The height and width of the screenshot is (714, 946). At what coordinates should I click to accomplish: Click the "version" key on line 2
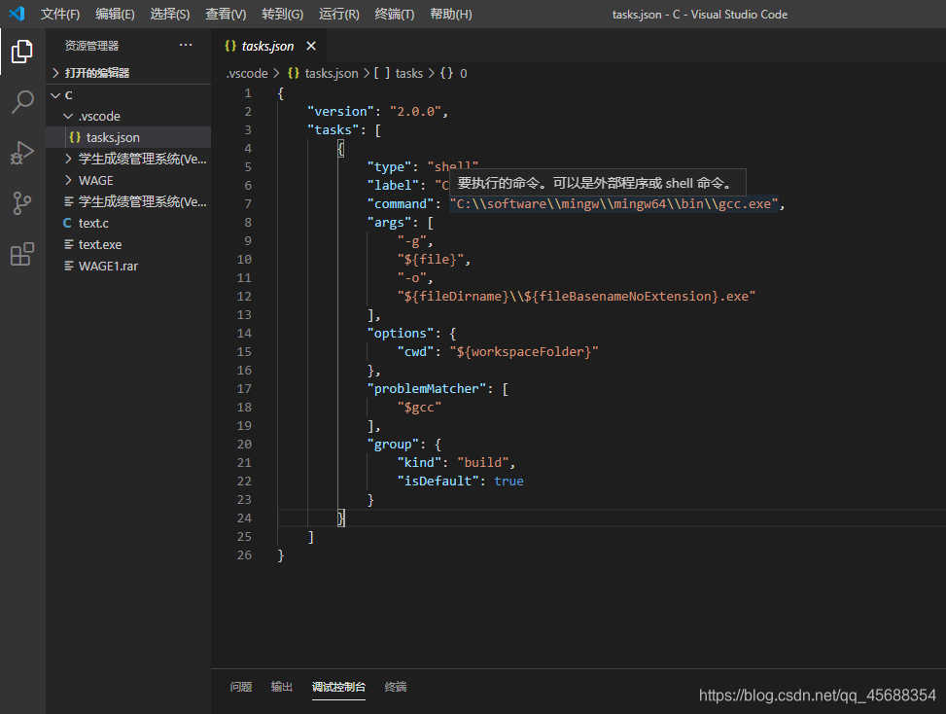pos(340,112)
